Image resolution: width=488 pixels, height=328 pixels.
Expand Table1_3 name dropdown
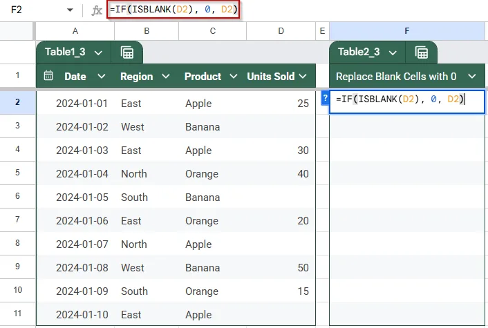click(98, 53)
